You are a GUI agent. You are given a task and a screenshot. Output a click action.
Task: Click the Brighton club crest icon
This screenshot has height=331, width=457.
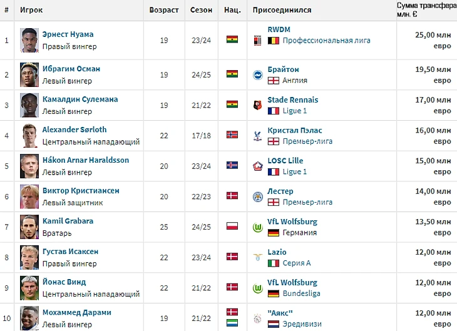pyautogui.click(x=257, y=74)
